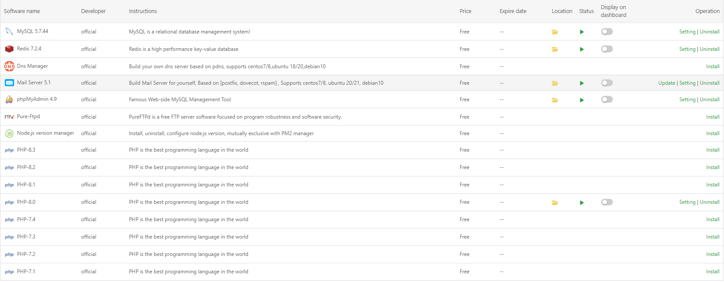Image resolution: width=724 pixels, height=282 pixels.
Task: Click the Node.js version manager icon
Action: pyautogui.click(x=9, y=133)
